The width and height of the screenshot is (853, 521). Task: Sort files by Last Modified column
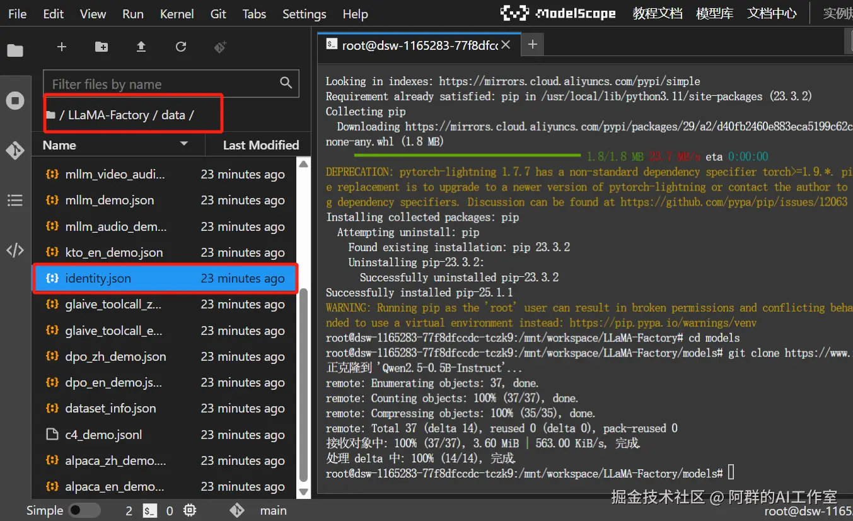tap(261, 145)
